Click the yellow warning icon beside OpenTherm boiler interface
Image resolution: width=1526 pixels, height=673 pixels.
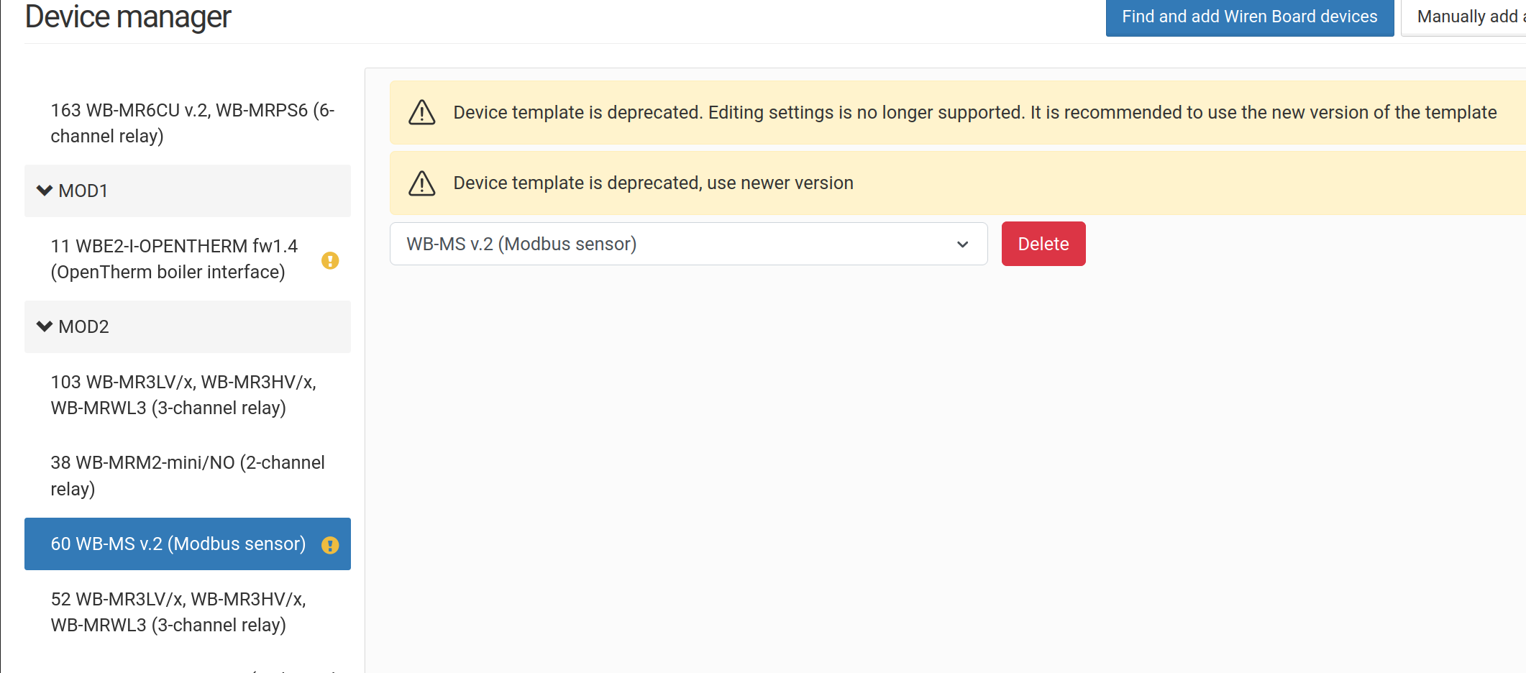pos(330,260)
